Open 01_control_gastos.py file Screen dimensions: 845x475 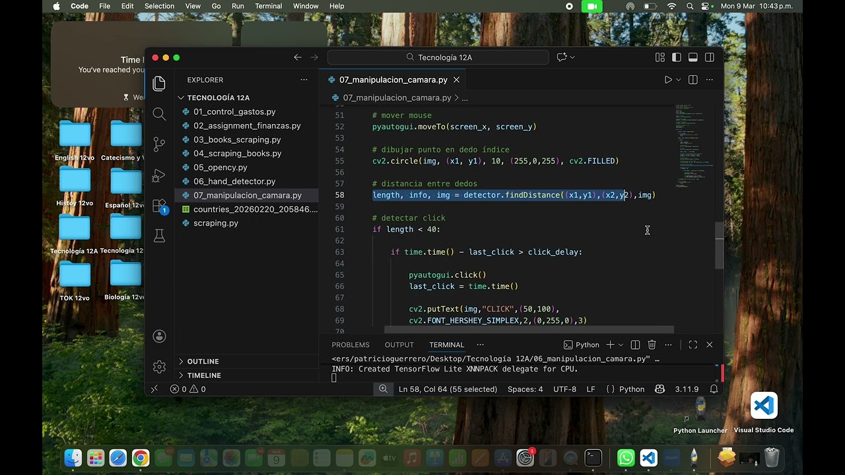234,112
